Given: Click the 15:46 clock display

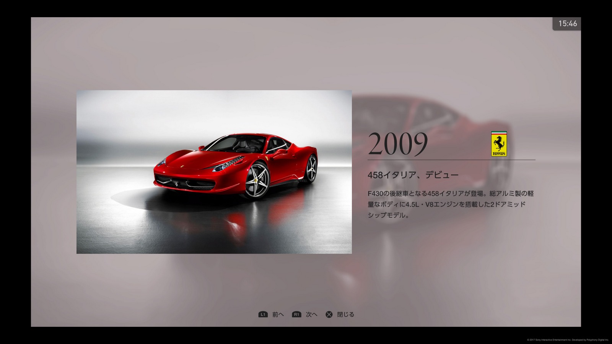Looking at the screenshot, I should click(x=567, y=24).
